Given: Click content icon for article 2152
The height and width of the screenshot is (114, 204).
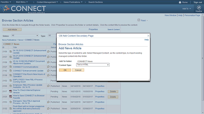Looking at the screenshot, I should tap(11, 80).
